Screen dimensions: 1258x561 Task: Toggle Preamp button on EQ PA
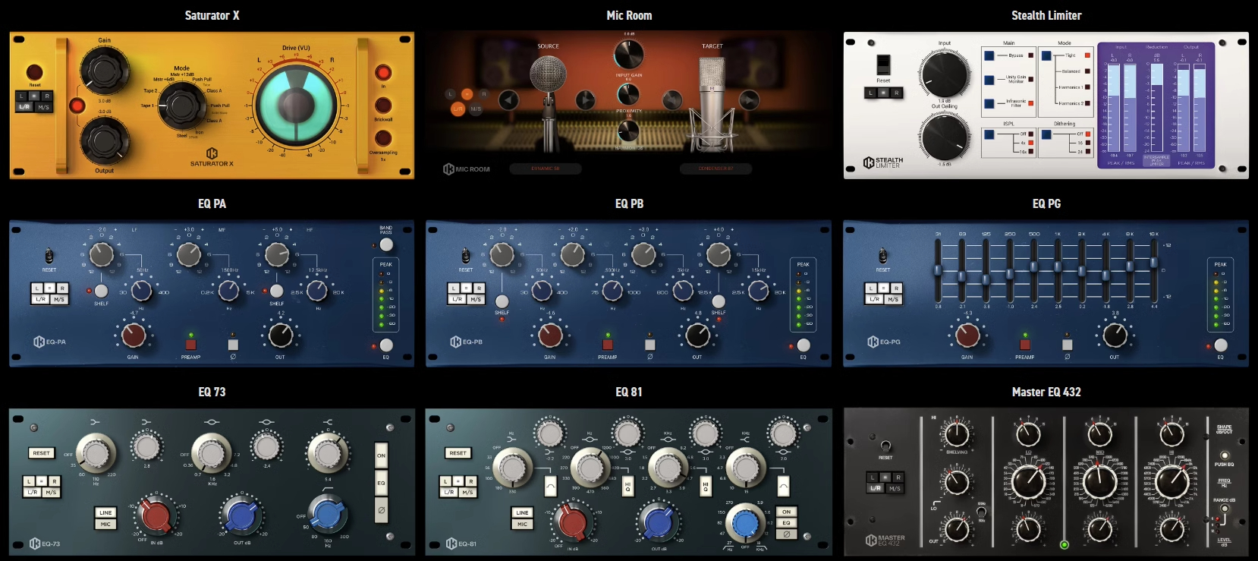tap(190, 345)
